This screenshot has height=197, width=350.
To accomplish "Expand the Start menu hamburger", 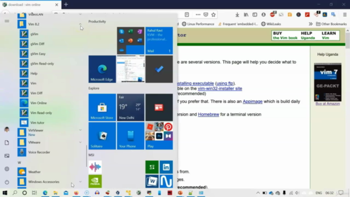I will point(7,21).
